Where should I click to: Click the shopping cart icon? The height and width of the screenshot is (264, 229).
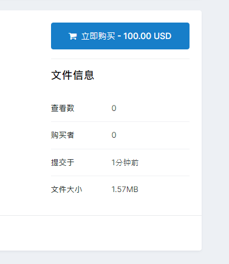click(x=73, y=37)
